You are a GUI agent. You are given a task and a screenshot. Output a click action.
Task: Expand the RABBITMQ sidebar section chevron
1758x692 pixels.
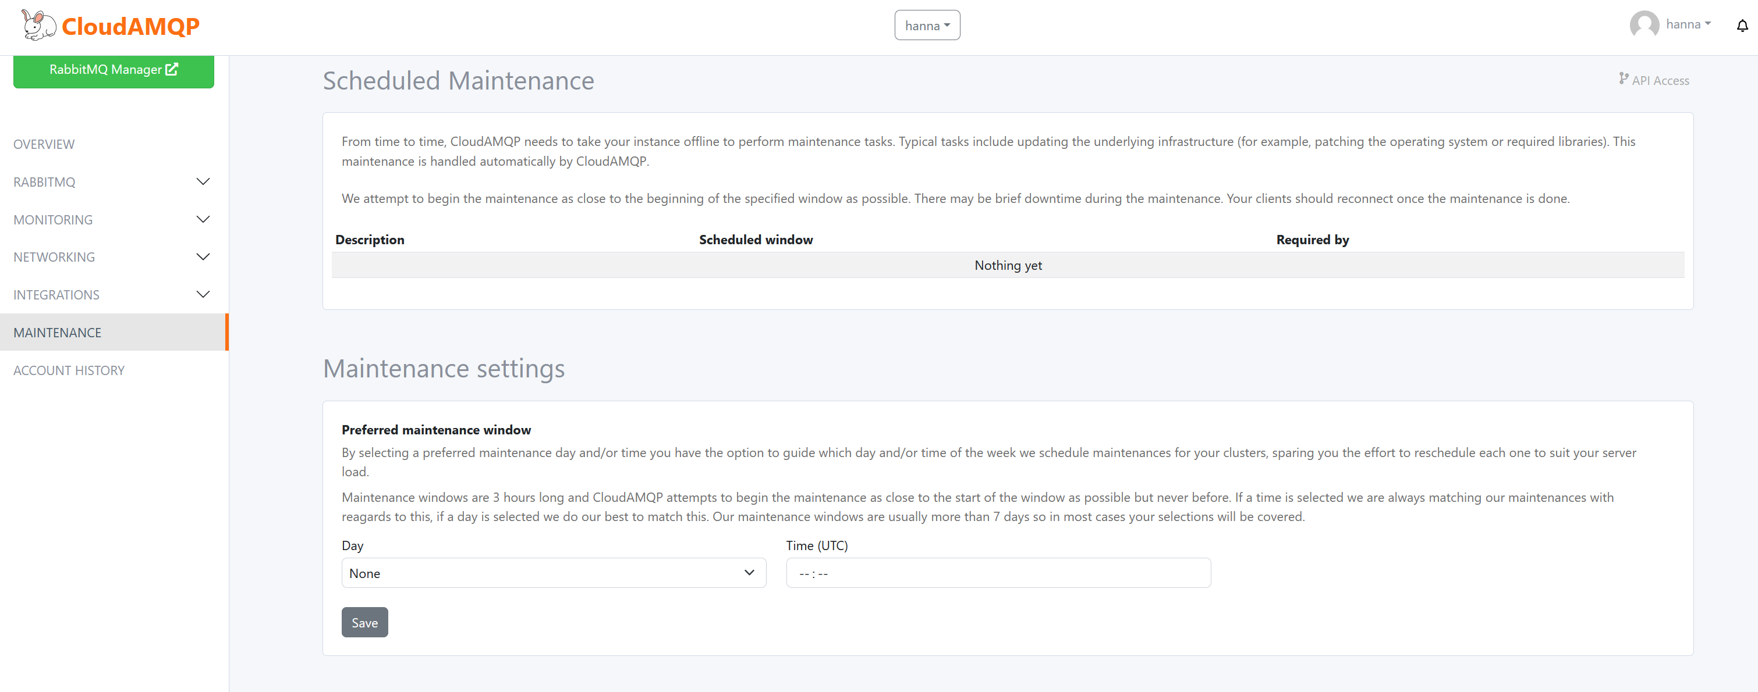click(203, 182)
